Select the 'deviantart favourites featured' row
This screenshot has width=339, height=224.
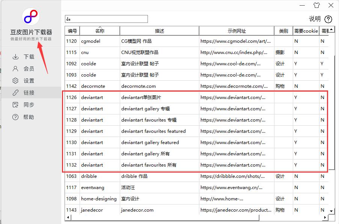click(x=197, y=131)
